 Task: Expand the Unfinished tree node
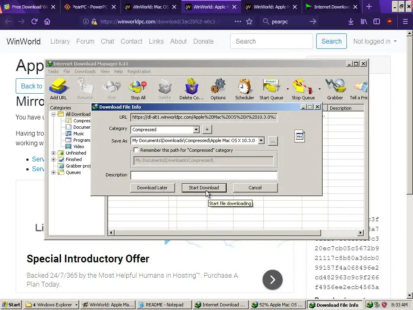[x=53, y=153]
